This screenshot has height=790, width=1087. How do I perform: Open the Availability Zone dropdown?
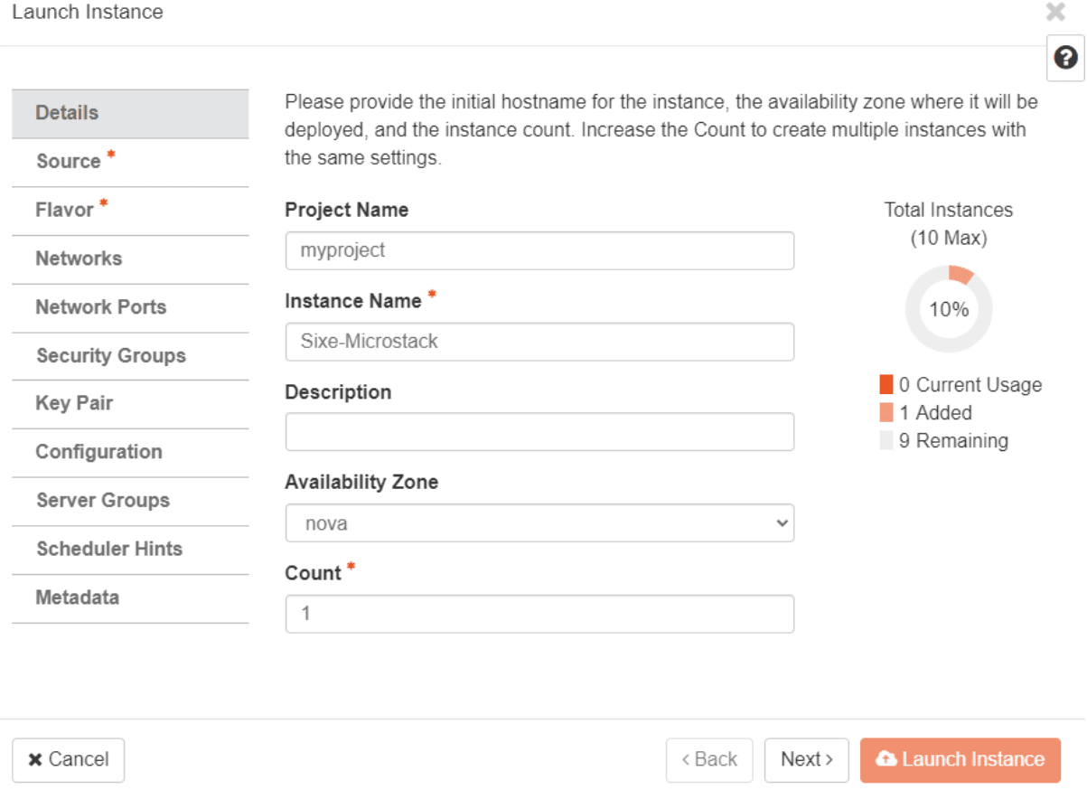pyautogui.click(x=539, y=523)
